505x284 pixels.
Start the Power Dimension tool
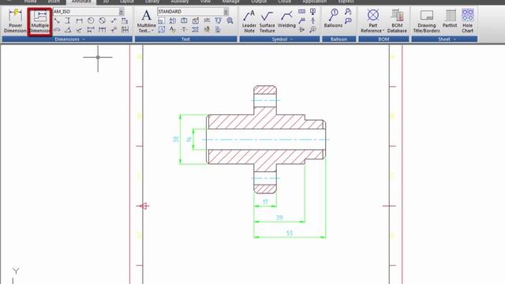coord(15,21)
